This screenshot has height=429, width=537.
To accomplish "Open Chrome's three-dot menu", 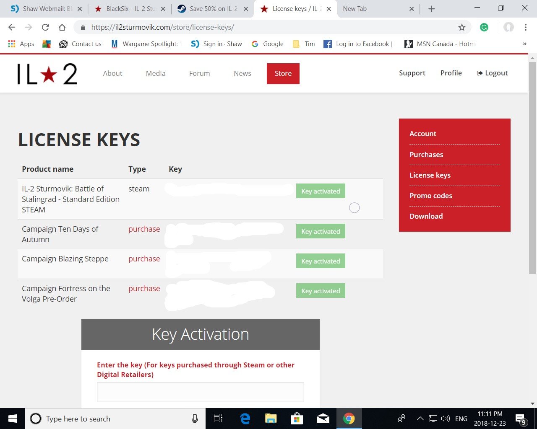I will pos(525,27).
